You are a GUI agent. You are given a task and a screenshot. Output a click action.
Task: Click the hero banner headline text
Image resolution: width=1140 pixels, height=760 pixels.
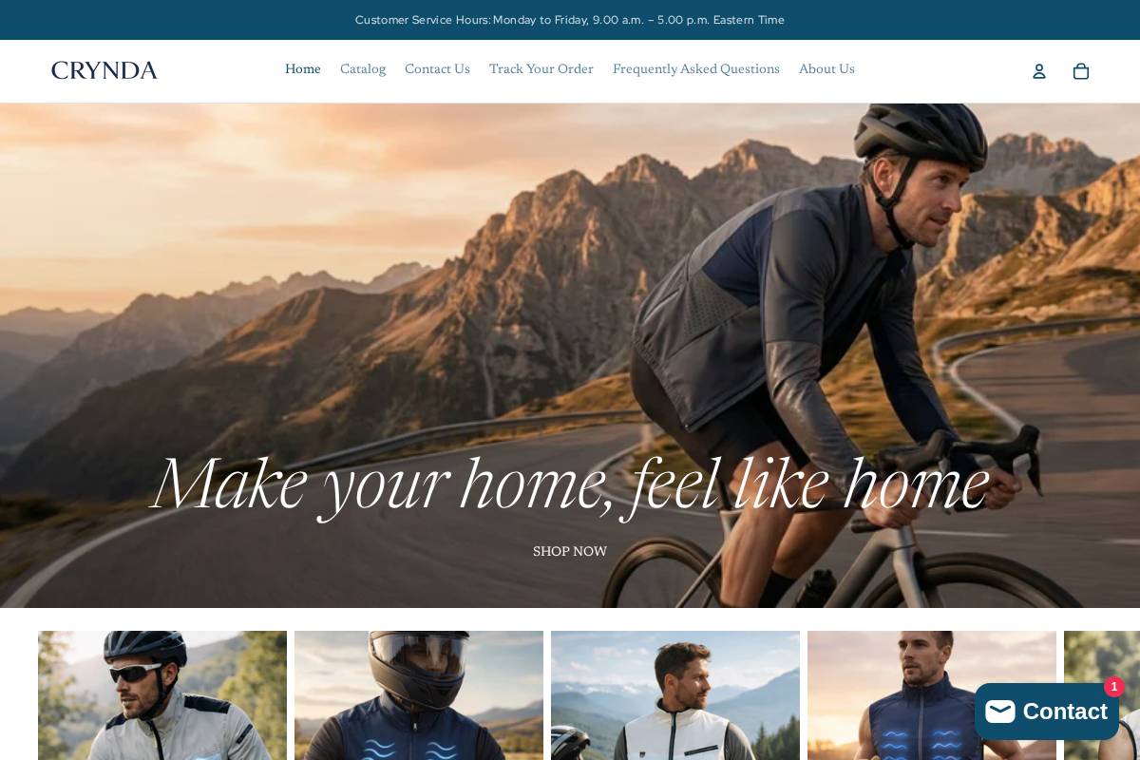click(570, 485)
